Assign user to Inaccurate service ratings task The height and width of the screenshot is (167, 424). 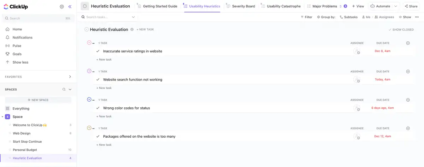[357, 51]
